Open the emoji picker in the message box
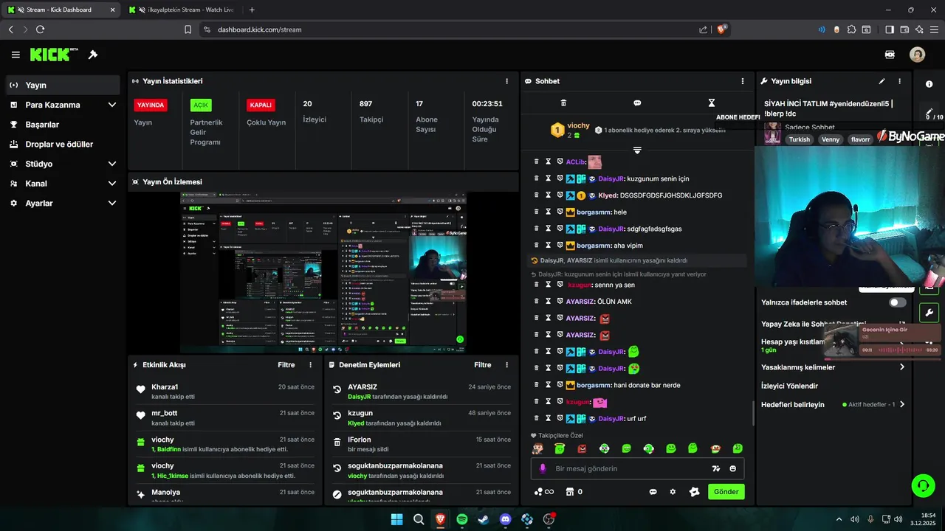945x531 pixels. (x=733, y=468)
